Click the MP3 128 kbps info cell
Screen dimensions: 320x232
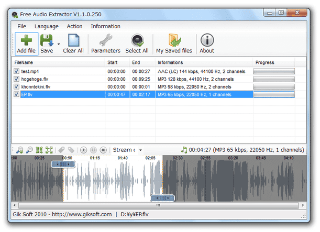(195, 79)
